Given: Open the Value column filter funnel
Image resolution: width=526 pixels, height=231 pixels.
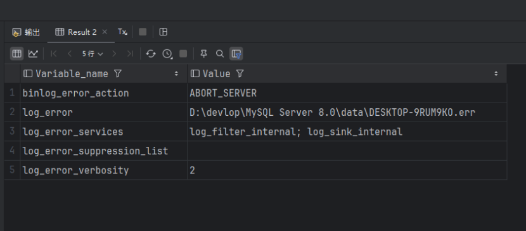Looking at the screenshot, I should coord(240,73).
